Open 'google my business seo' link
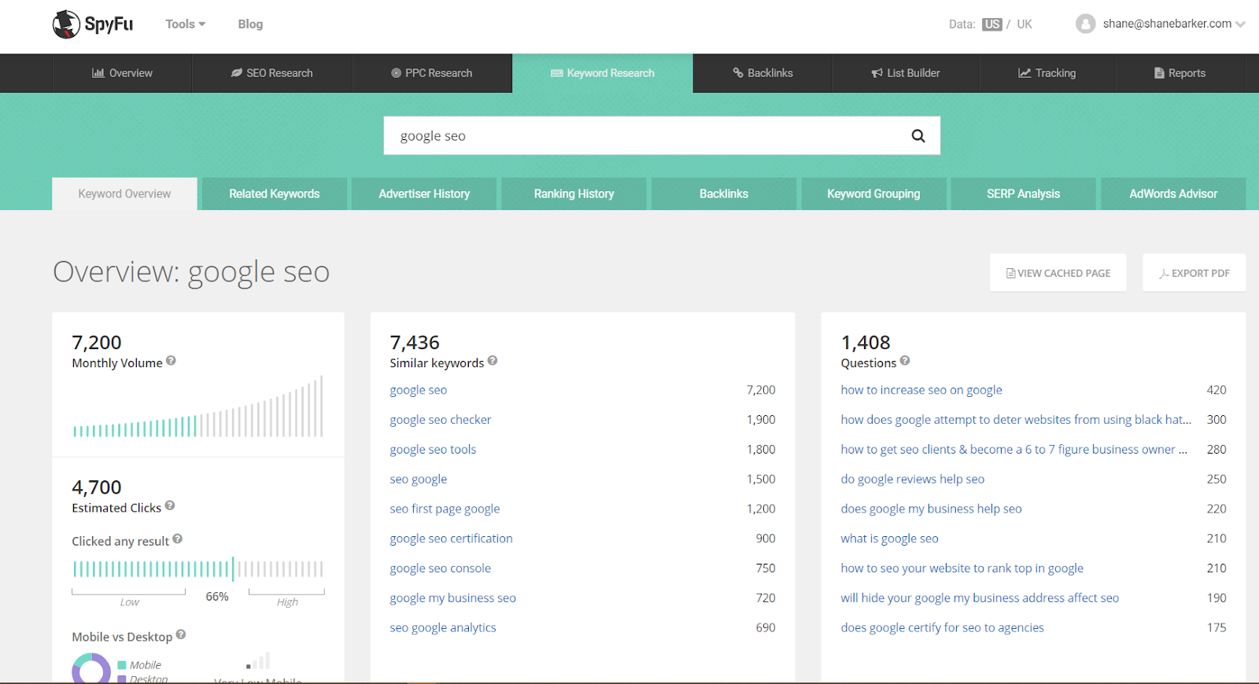 (453, 598)
